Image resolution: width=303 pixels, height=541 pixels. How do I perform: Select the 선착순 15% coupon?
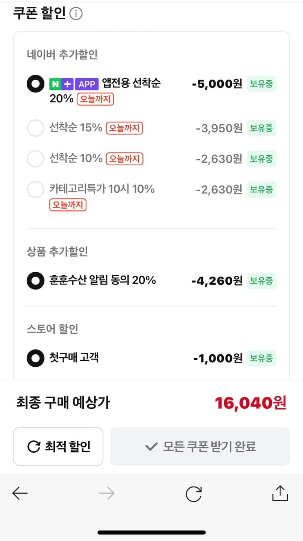[35, 128]
